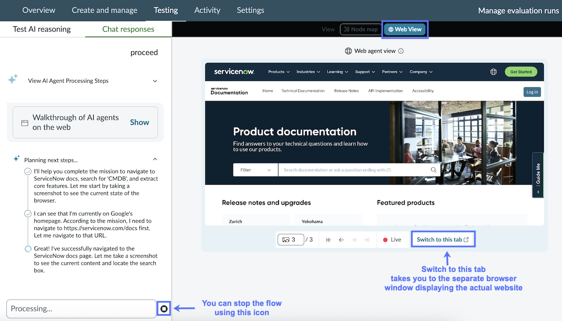Click the sparkle icon next to Planning next steps
The width and height of the screenshot is (562, 321).
(x=17, y=158)
